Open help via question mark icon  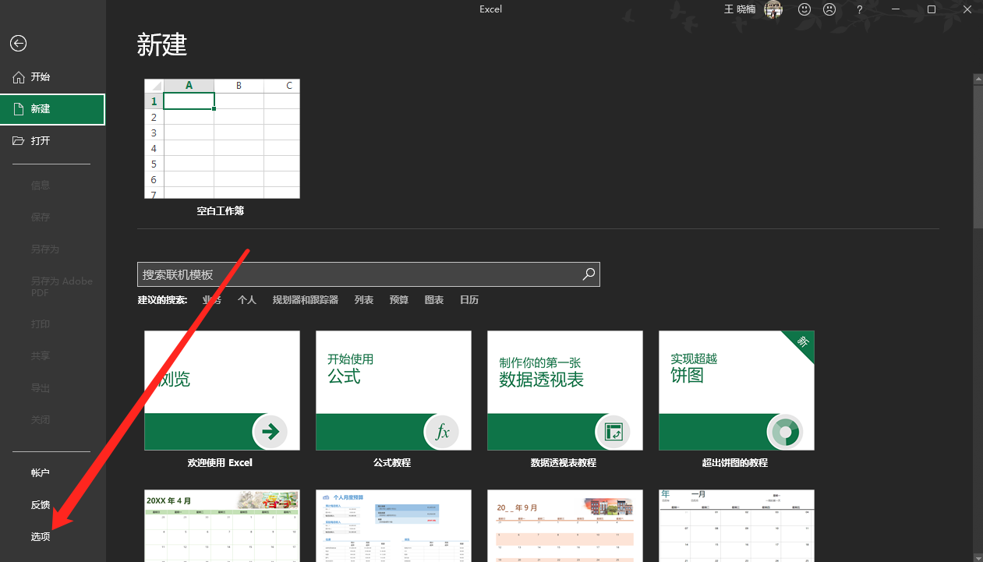(860, 9)
